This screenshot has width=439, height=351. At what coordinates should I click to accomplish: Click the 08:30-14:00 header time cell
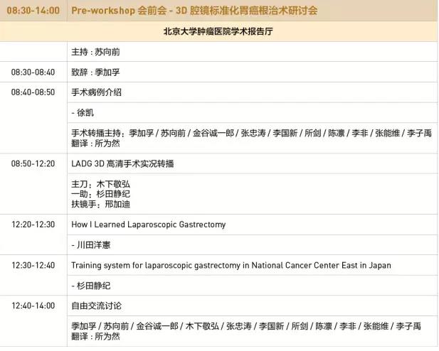33,11
